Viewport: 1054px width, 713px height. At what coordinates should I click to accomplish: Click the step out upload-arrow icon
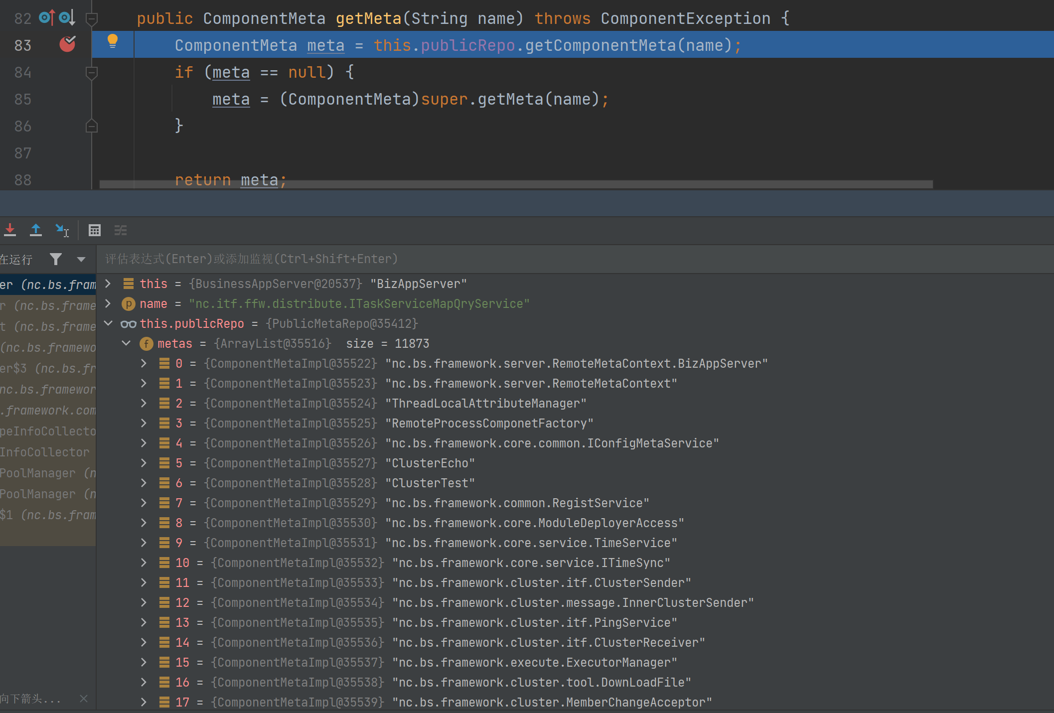point(36,230)
